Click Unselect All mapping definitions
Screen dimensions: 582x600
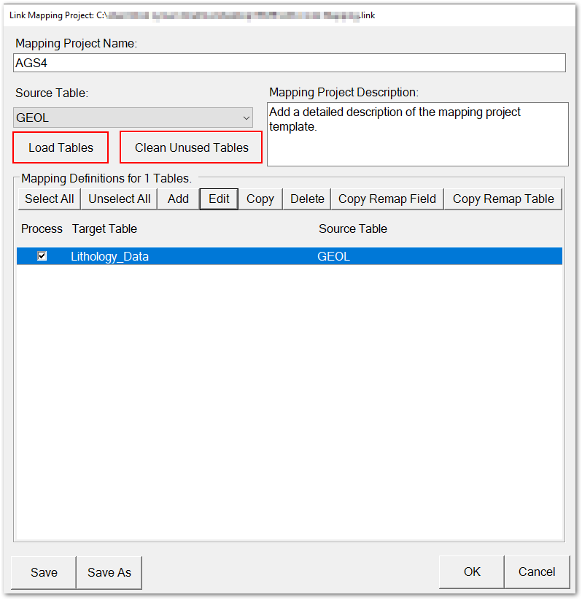tap(120, 199)
